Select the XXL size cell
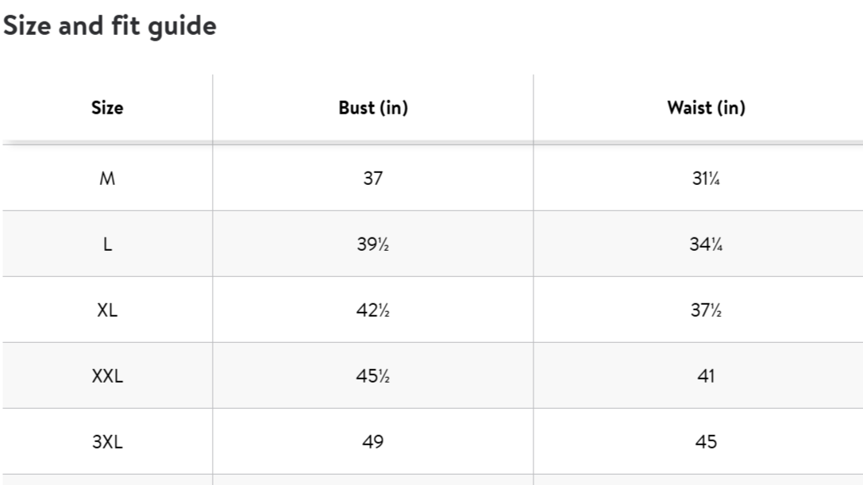 pos(107,376)
